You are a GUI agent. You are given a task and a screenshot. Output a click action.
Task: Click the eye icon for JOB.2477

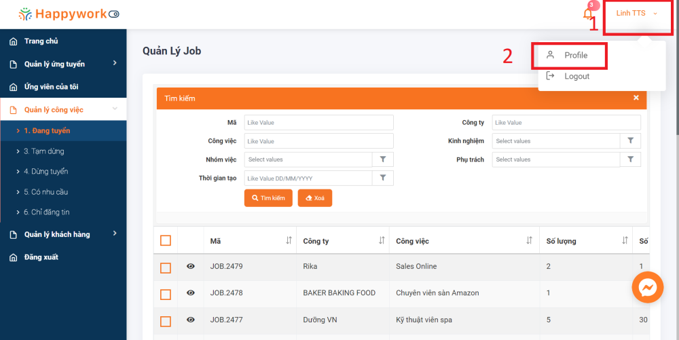coord(191,320)
